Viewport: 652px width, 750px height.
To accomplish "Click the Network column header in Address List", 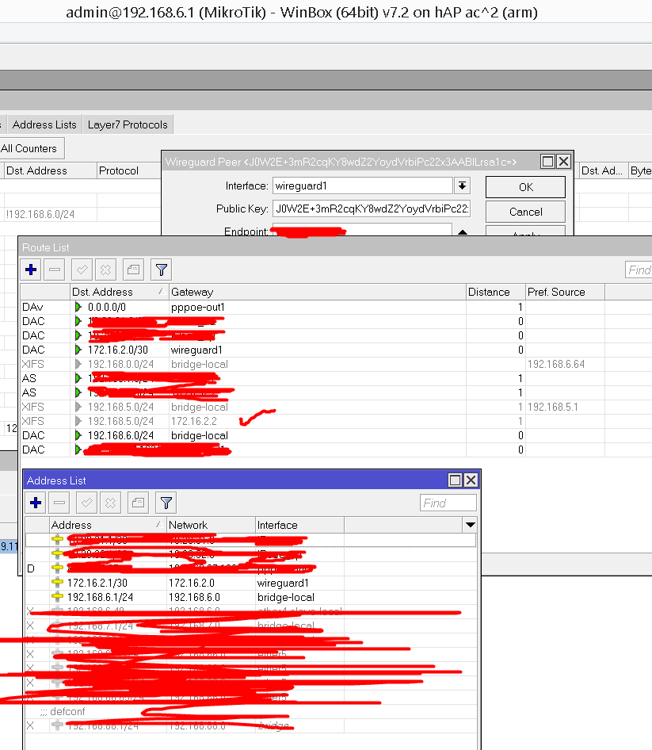I will 211,525.
